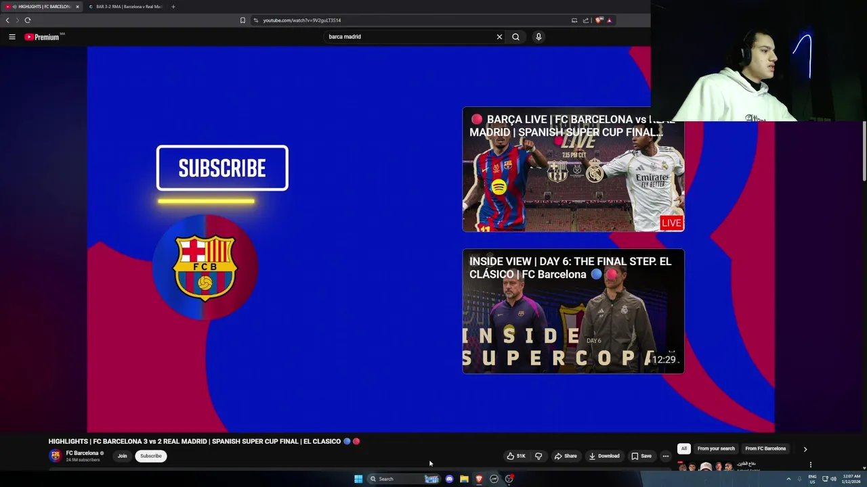Open the FC Barcelona crest end-screen element
Viewport: 867px width, 487px height.
tap(205, 267)
